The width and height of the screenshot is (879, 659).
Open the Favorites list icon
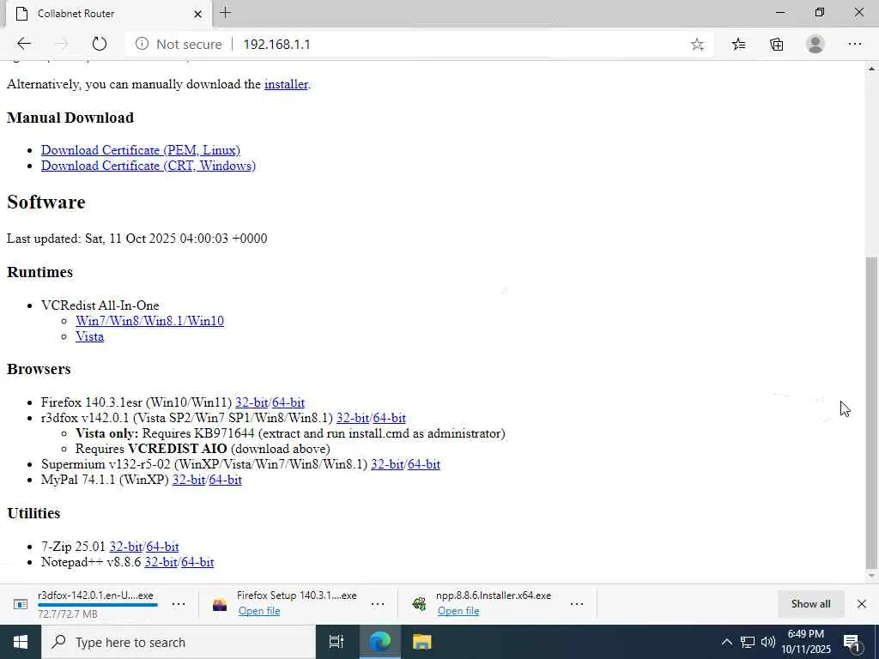[x=739, y=45]
